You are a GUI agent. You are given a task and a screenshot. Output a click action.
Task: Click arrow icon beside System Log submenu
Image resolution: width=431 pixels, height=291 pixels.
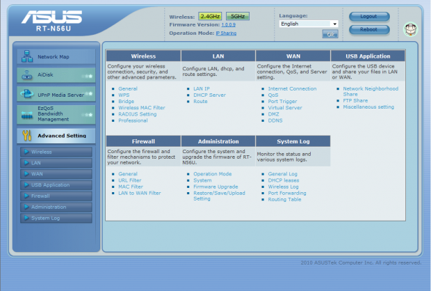[x=26, y=218]
